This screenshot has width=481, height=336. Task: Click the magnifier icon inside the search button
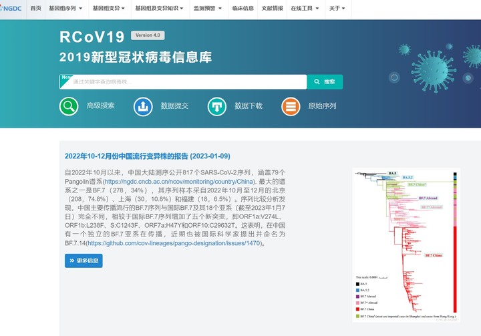[x=317, y=81]
